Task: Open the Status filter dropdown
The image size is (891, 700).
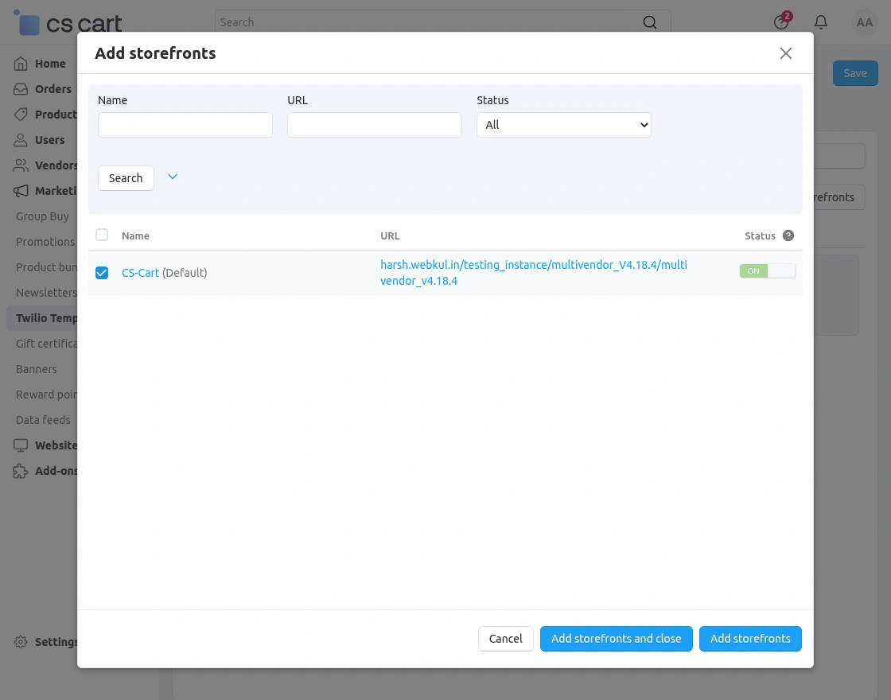Action: 563,125
